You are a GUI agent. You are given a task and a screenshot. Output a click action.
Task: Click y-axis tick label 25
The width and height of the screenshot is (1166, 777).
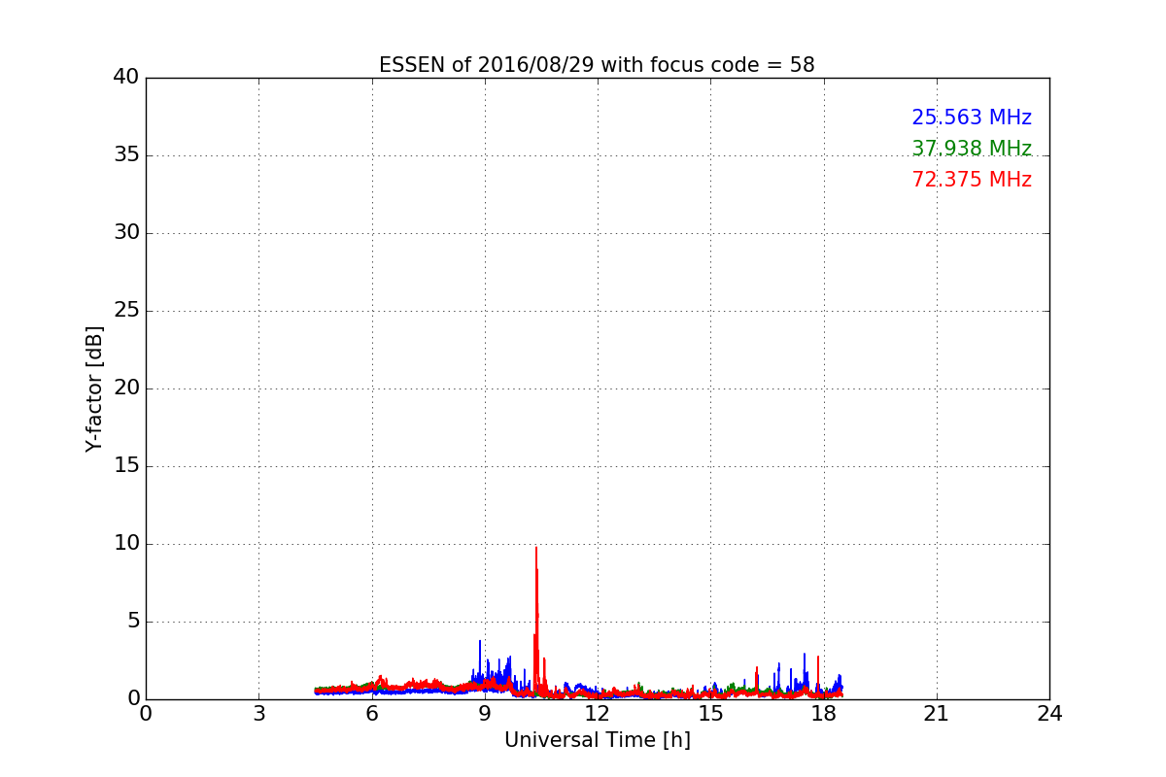(x=125, y=311)
